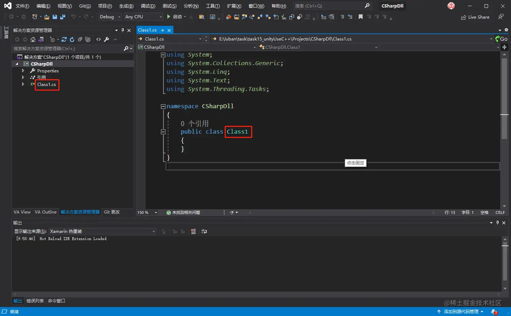This screenshot has height=316, width=511.
Task: Click the feedback icon beside Live Share
Action: tap(501, 17)
